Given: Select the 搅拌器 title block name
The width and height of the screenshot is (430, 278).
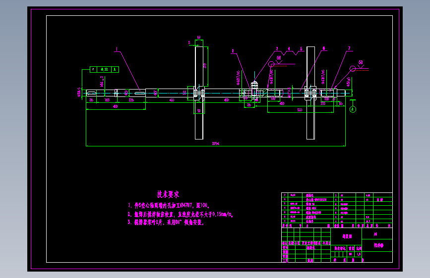Looking at the screenshot, I should (379, 245).
